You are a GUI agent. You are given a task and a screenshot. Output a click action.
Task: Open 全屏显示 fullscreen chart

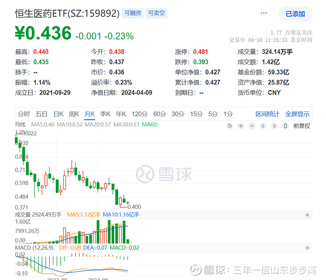[x=297, y=114]
